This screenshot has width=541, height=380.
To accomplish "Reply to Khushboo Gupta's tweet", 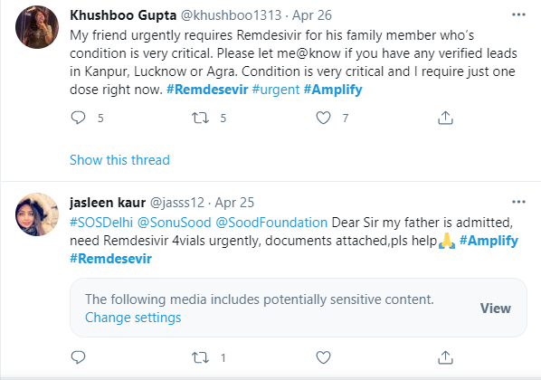I will 79,118.
